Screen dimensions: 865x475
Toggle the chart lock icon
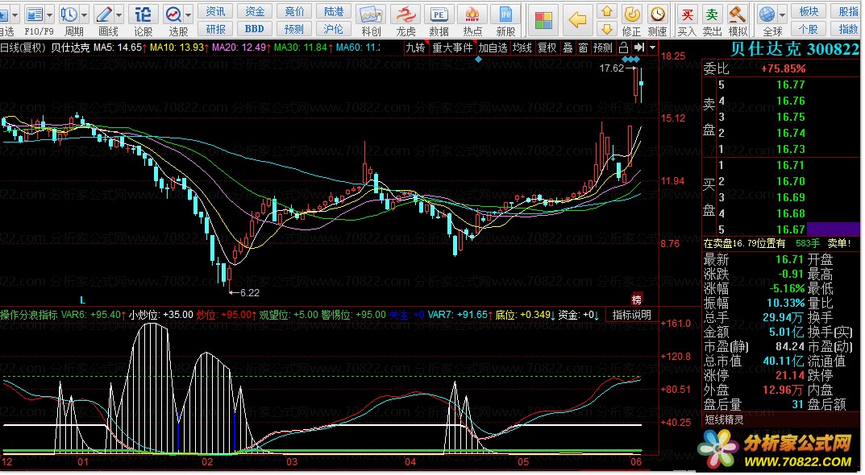click(x=623, y=48)
